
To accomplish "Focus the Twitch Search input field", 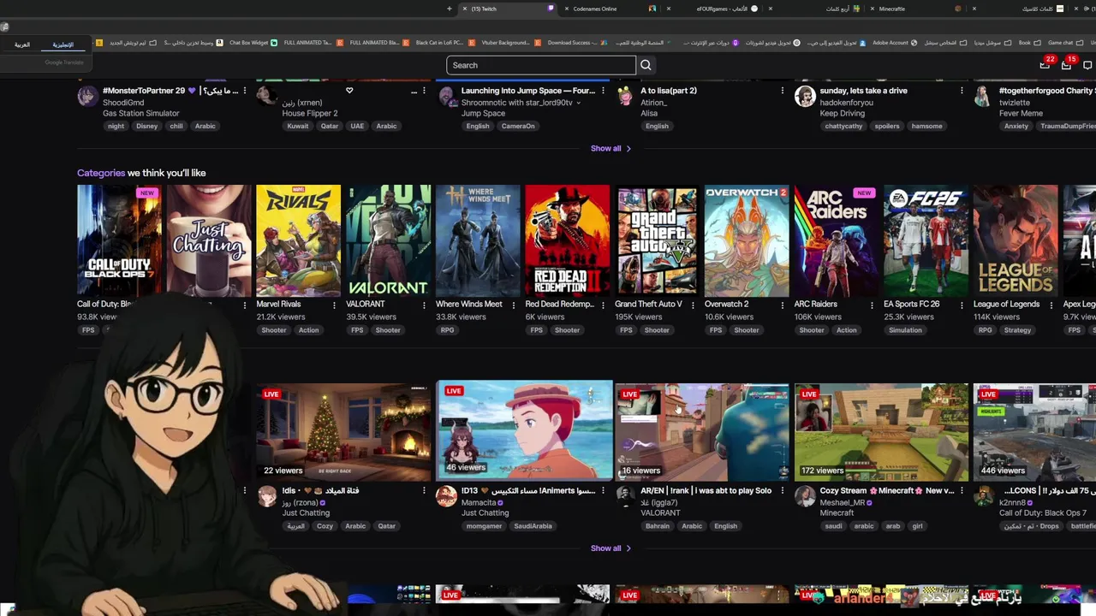I will click(541, 65).
